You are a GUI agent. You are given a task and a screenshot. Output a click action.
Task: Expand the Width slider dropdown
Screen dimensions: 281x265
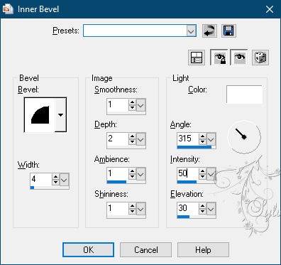click(64, 180)
